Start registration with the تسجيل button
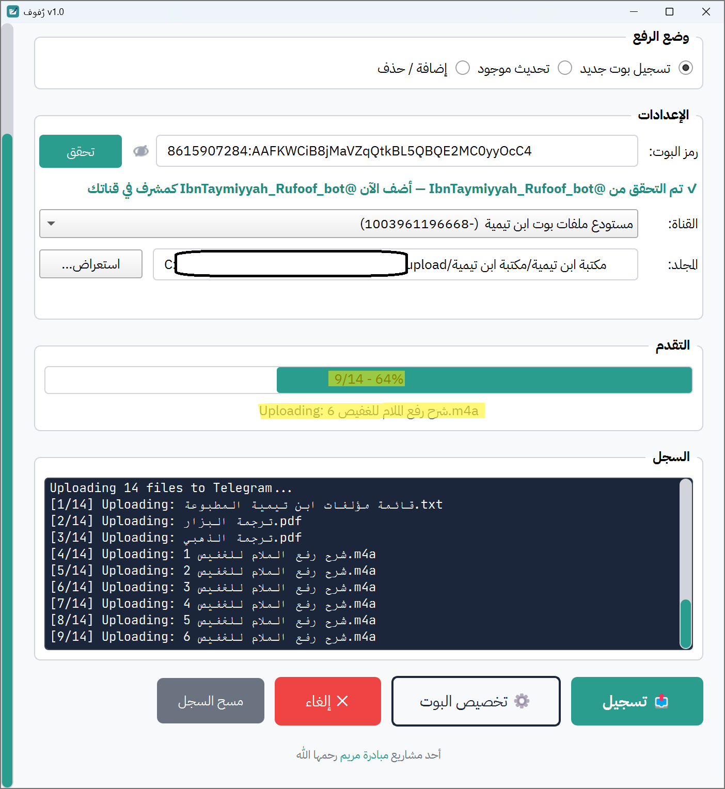The image size is (725, 789). [x=636, y=701]
